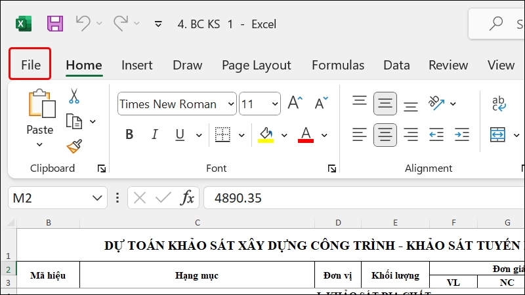Image resolution: width=525 pixels, height=295 pixels.
Task: Toggle Align Right
Action: [x=411, y=135]
